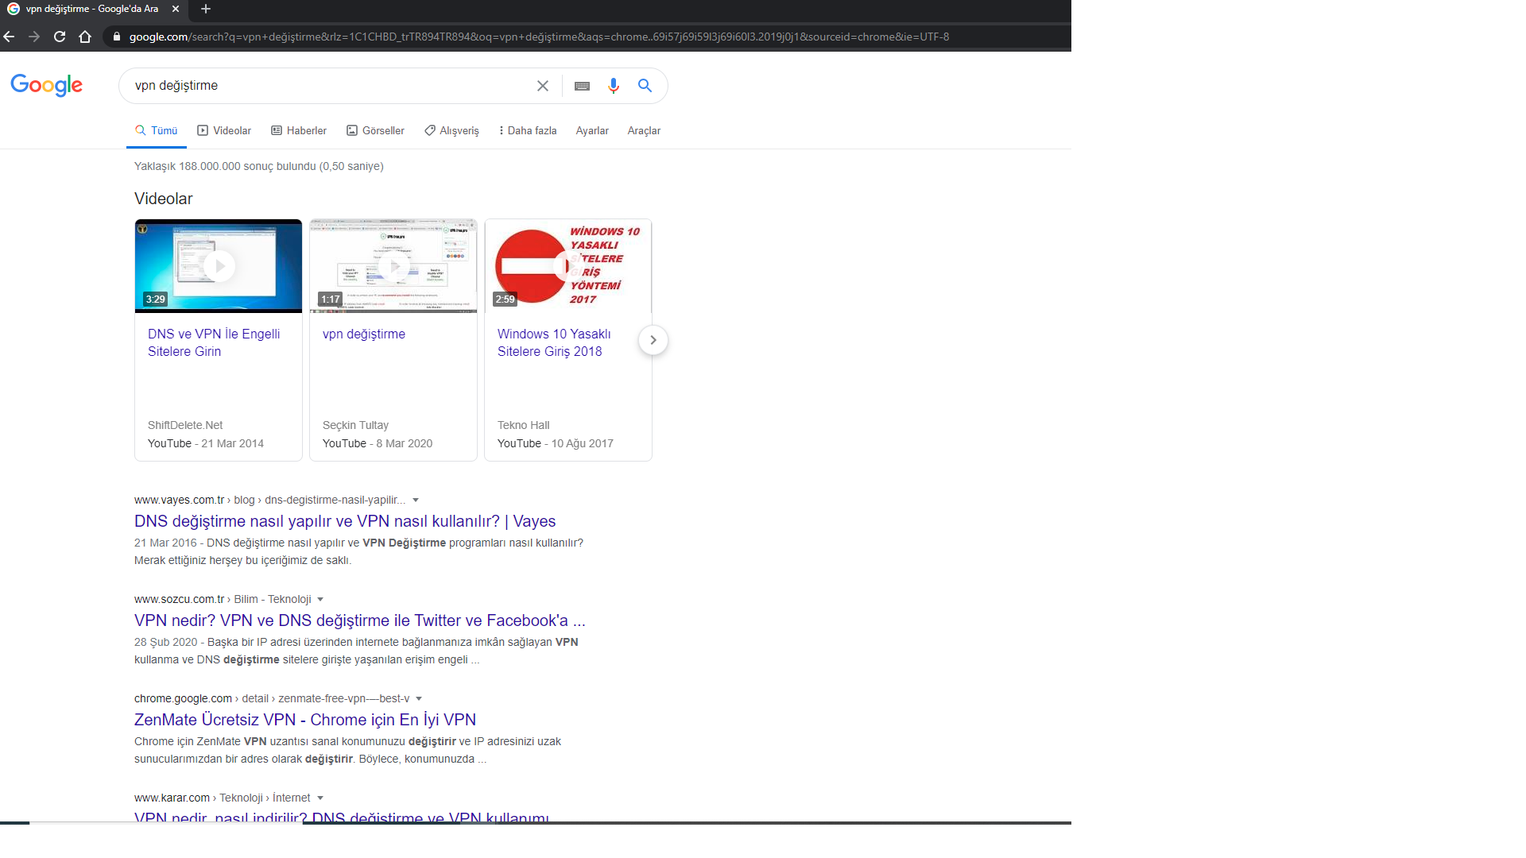Click YouTube - 10 Ağu 2017 source text
The height and width of the screenshot is (858, 1526).
point(555,443)
